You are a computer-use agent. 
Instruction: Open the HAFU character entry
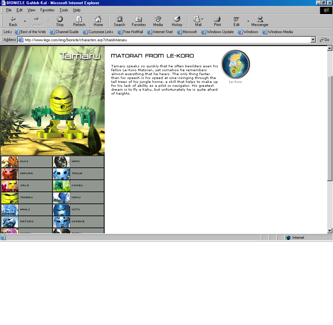[87, 162]
